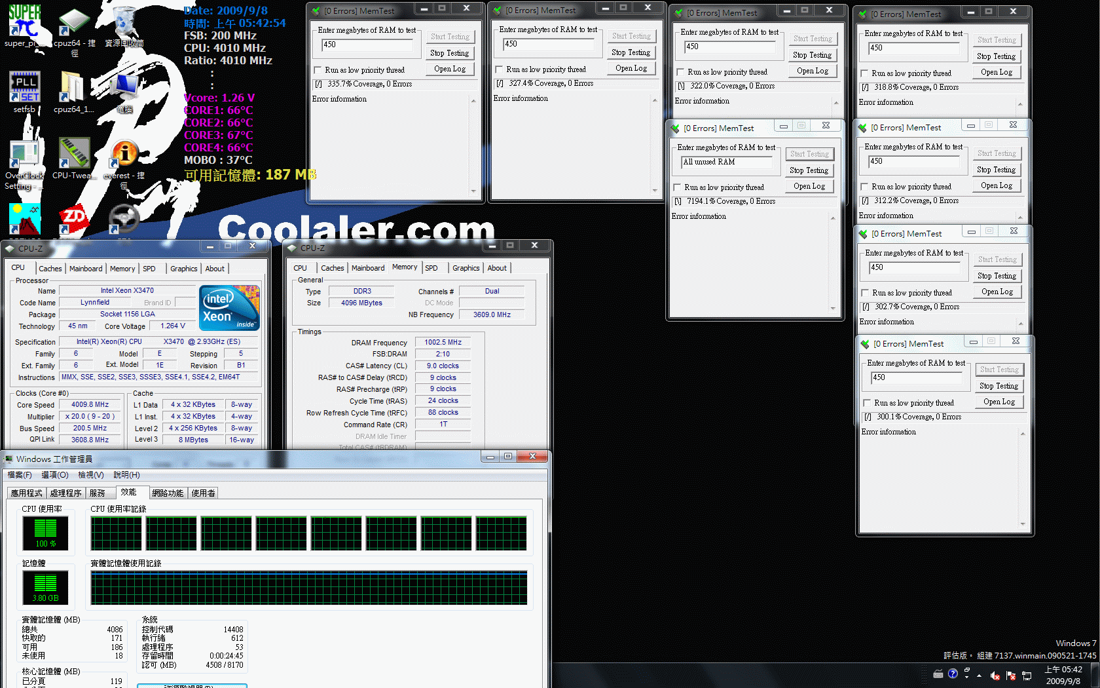
Task: Click the Show Desktop strip at the taskbar end
Action: [x=1095, y=676]
